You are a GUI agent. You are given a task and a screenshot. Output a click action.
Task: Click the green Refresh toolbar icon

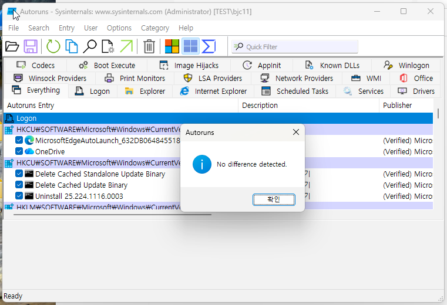53,46
